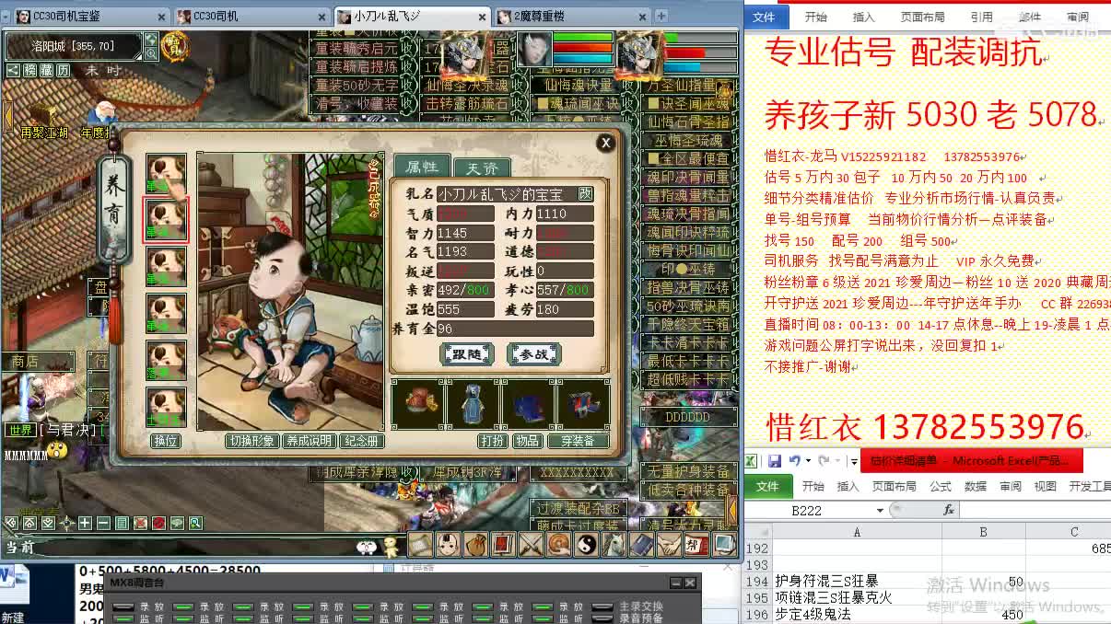Open the handshake friends icon
This screenshot has height=624, width=1111.
(x=669, y=545)
